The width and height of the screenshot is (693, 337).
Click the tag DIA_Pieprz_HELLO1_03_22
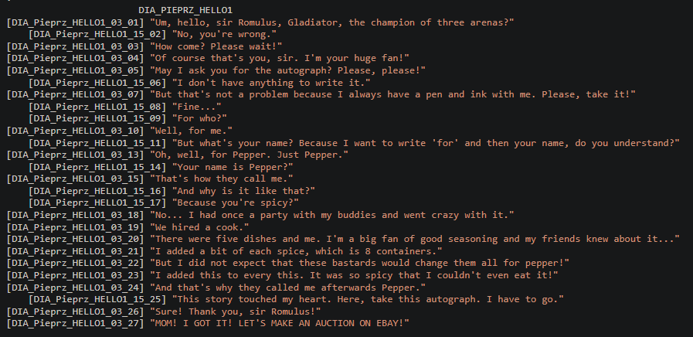coord(75,263)
